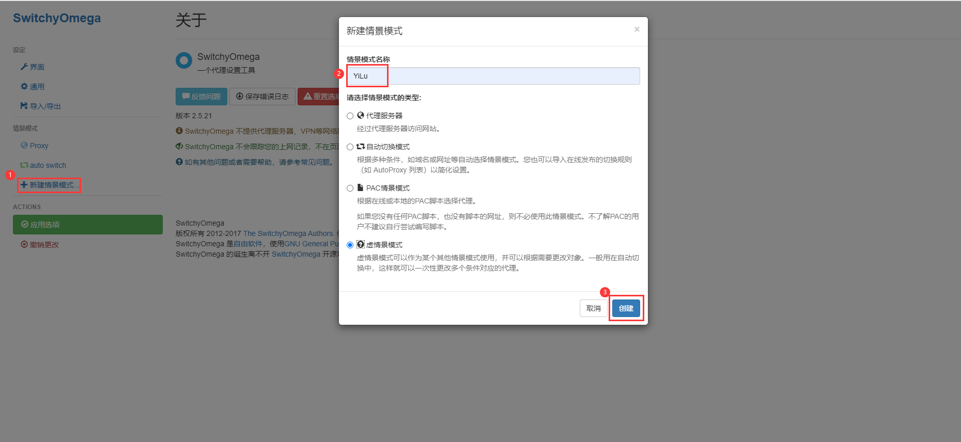Open the 导入/导出 page
Screen dimensions: 961x442
click(x=40, y=106)
